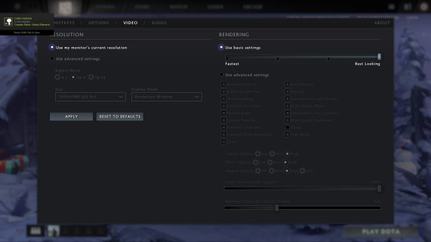Viewport: 431px width, 242px height.
Task: Open settings gear icon at top-left corner
Action: click(x=18, y=6)
